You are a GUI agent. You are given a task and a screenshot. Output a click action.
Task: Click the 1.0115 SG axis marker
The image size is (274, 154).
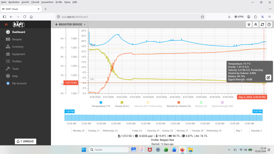71,83
